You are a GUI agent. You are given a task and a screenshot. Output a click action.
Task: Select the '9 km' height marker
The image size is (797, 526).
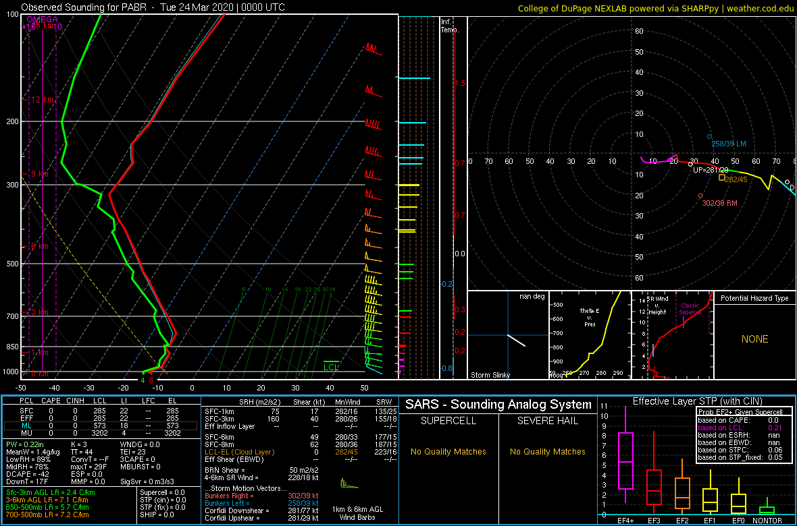point(40,173)
